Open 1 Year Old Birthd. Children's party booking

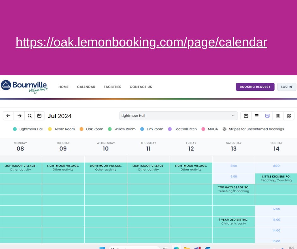(234, 222)
